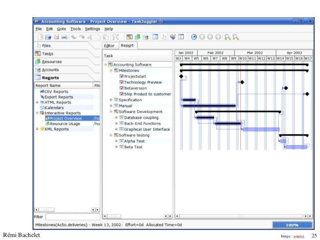Click the zoom out magnifier icon
Image resolution: width=320 pixels, height=240 pixels.
(x=236, y=37)
